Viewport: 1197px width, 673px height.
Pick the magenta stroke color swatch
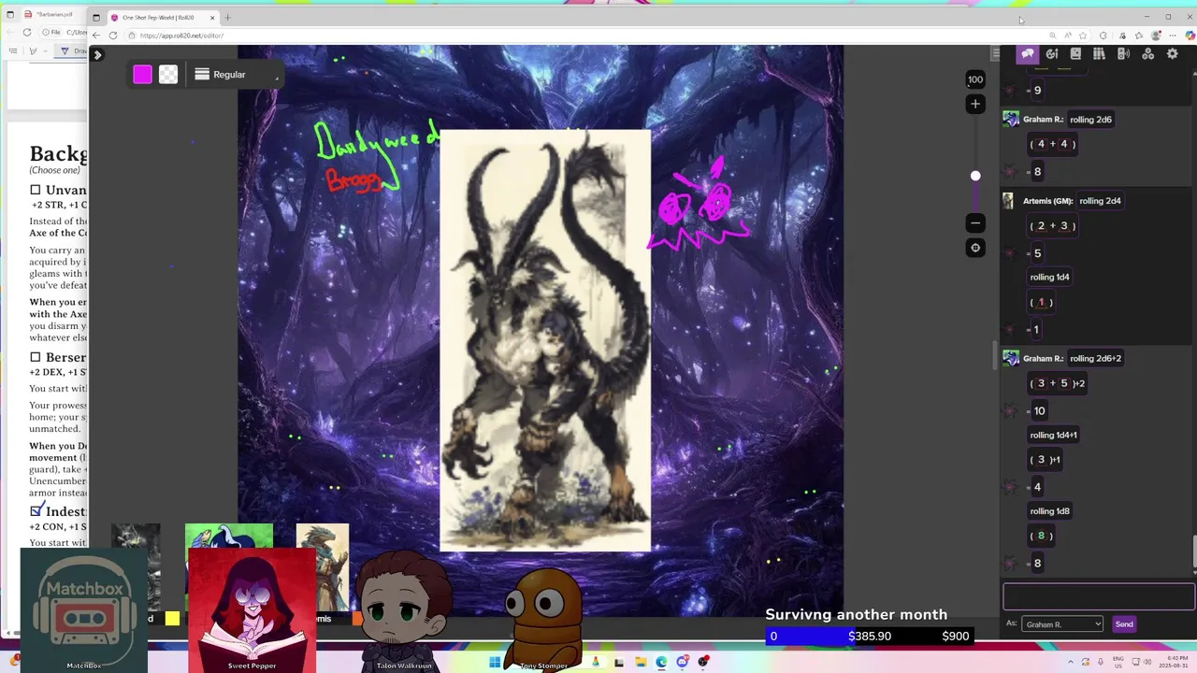click(142, 75)
